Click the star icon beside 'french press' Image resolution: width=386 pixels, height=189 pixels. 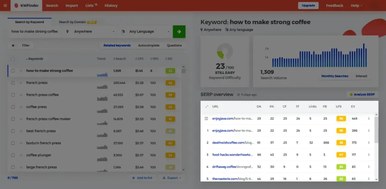(21, 83)
